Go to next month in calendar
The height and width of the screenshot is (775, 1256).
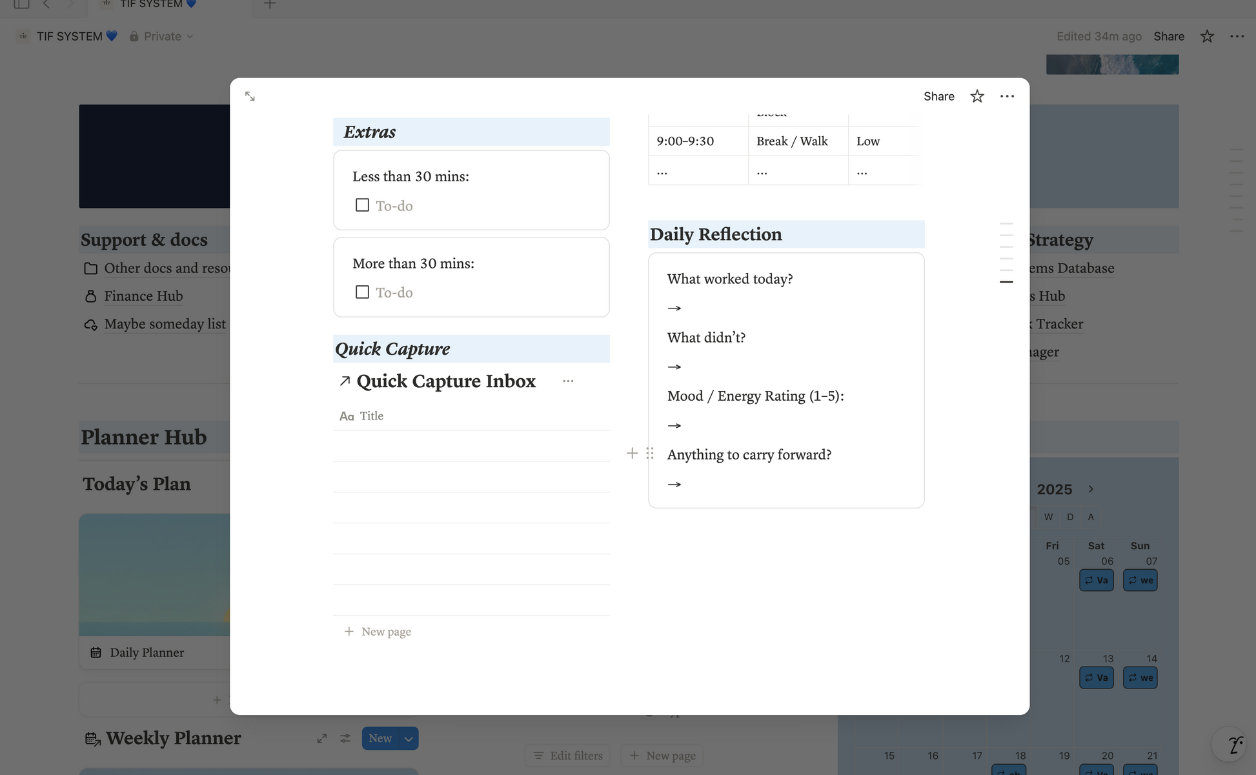pos(1091,489)
